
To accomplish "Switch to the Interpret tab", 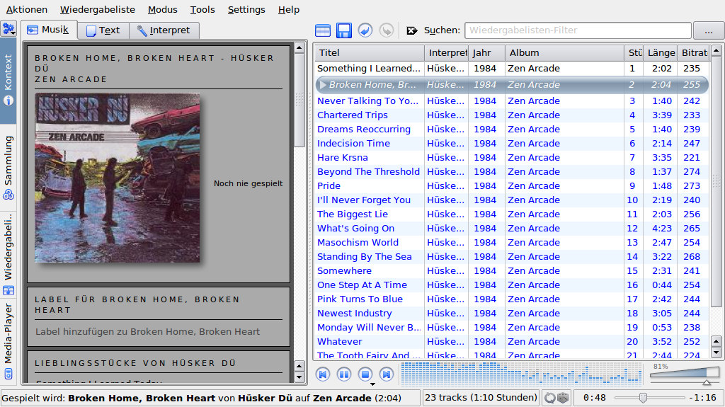I will pyautogui.click(x=164, y=30).
